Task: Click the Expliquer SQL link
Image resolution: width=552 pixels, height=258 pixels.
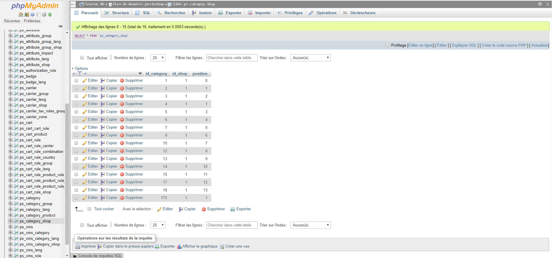Action: click(464, 45)
